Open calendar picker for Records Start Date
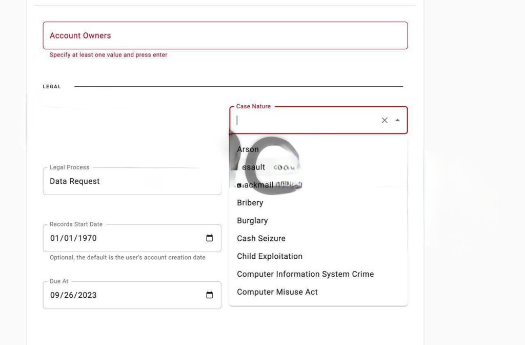Viewport: 525px width, 345px height. click(209, 238)
